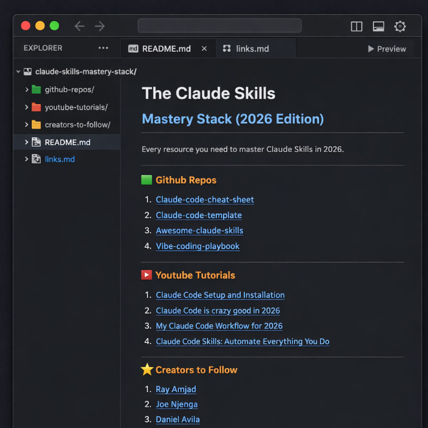
Task: Click the links.md file icon in explorer
Action: point(36,159)
